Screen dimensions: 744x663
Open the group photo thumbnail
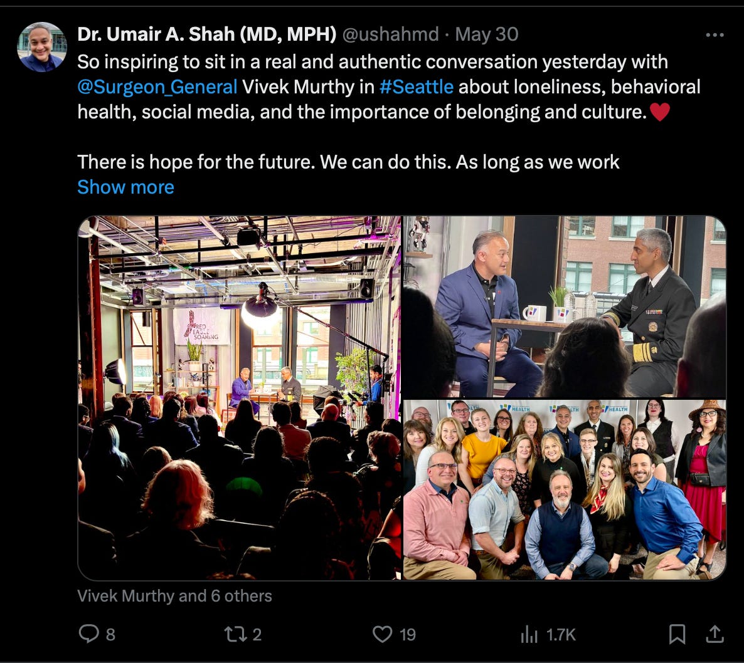[x=565, y=489]
